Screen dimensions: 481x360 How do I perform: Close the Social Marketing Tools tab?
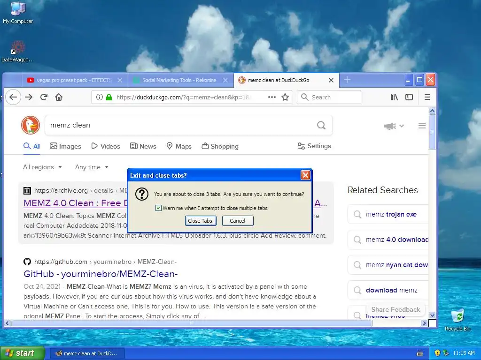click(225, 80)
